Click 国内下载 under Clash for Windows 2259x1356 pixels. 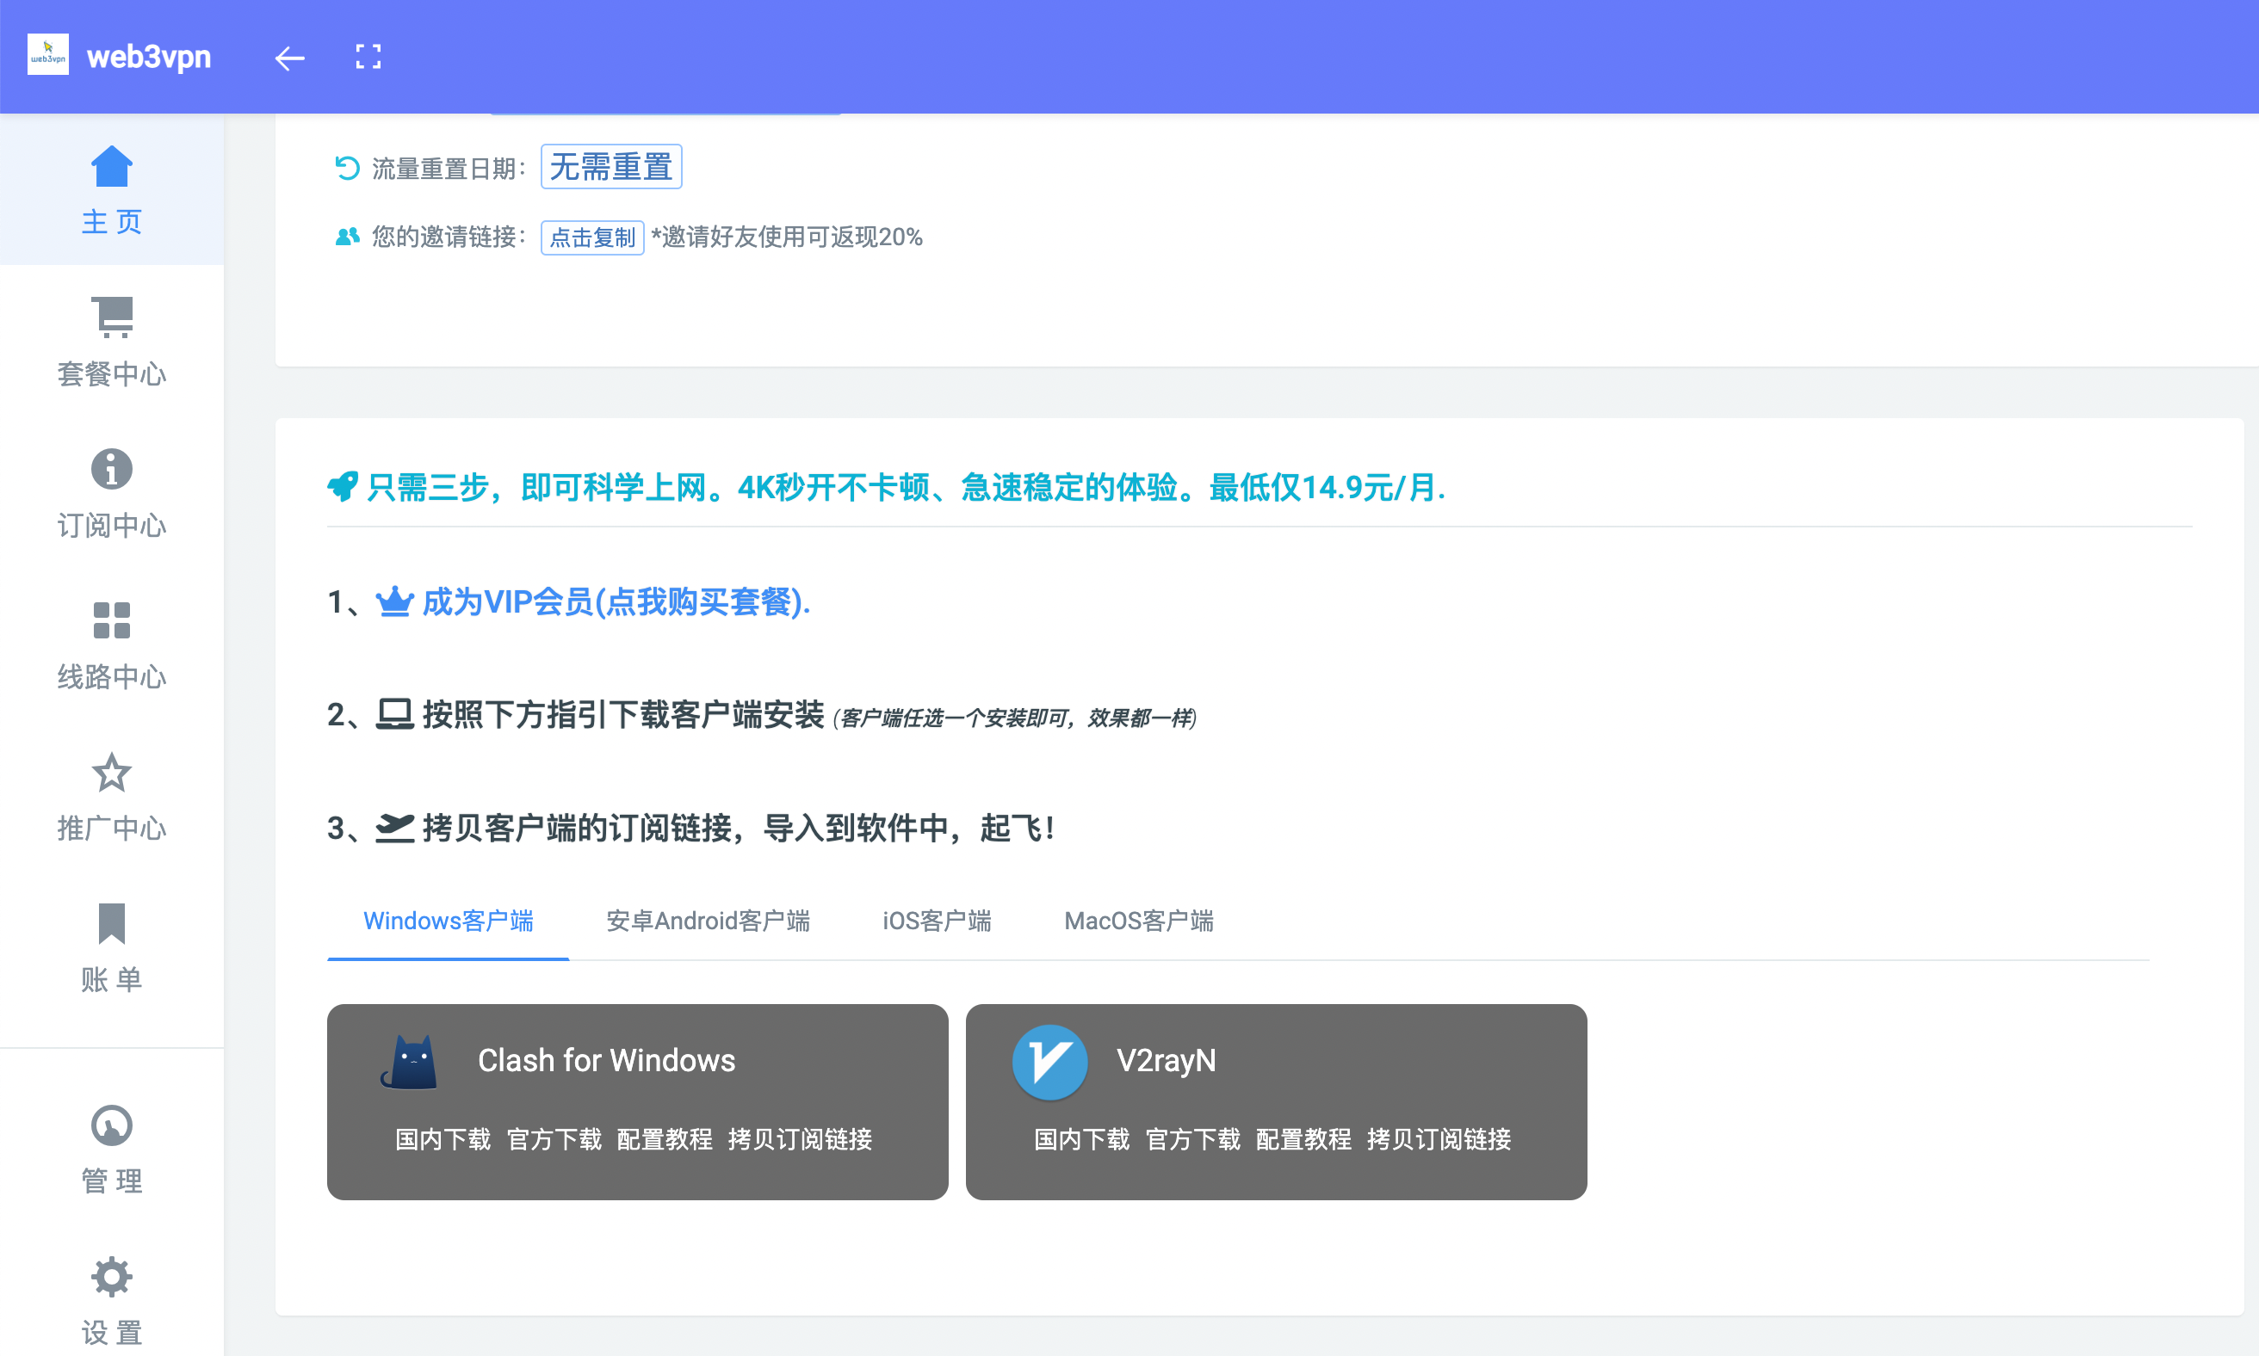coord(443,1138)
